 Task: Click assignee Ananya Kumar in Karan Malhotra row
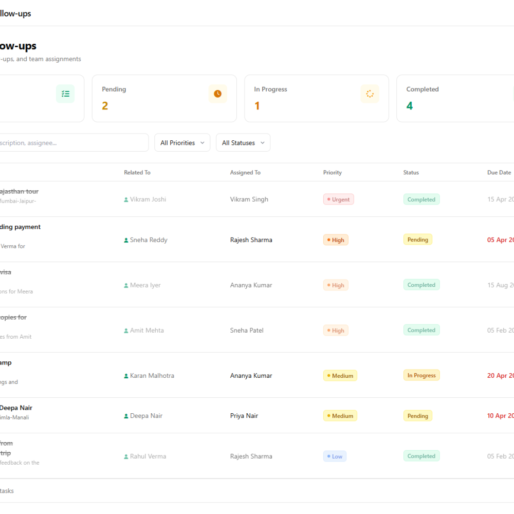point(251,376)
